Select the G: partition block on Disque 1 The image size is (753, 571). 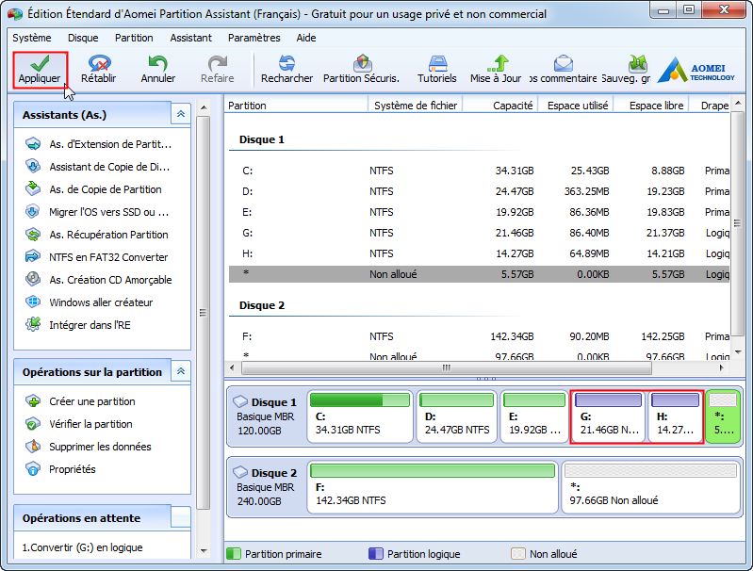click(x=607, y=417)
